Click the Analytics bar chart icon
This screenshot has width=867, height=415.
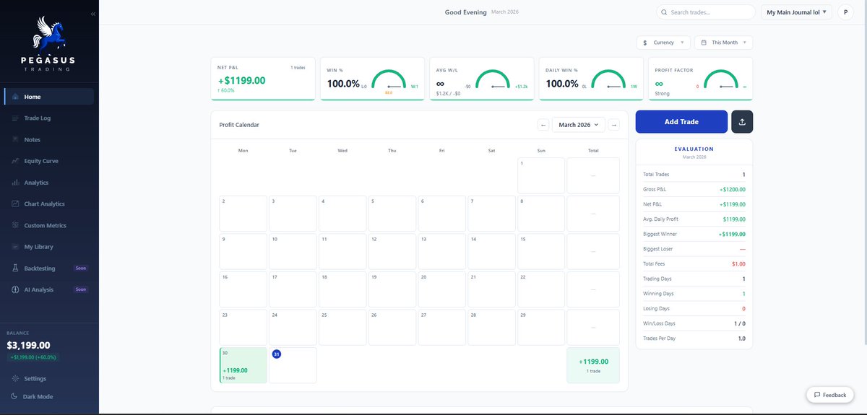point(15,183)
